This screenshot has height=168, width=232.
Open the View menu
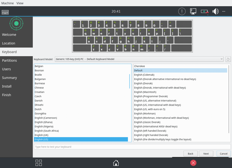point(20,3)
